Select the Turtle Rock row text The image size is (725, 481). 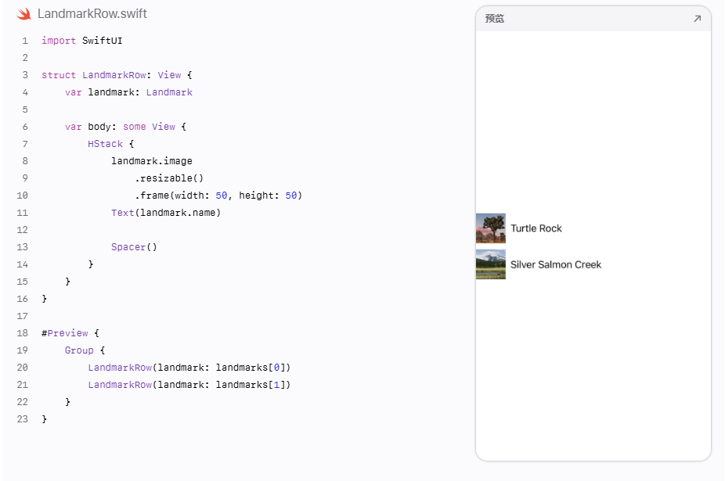[x=536, y=228]
